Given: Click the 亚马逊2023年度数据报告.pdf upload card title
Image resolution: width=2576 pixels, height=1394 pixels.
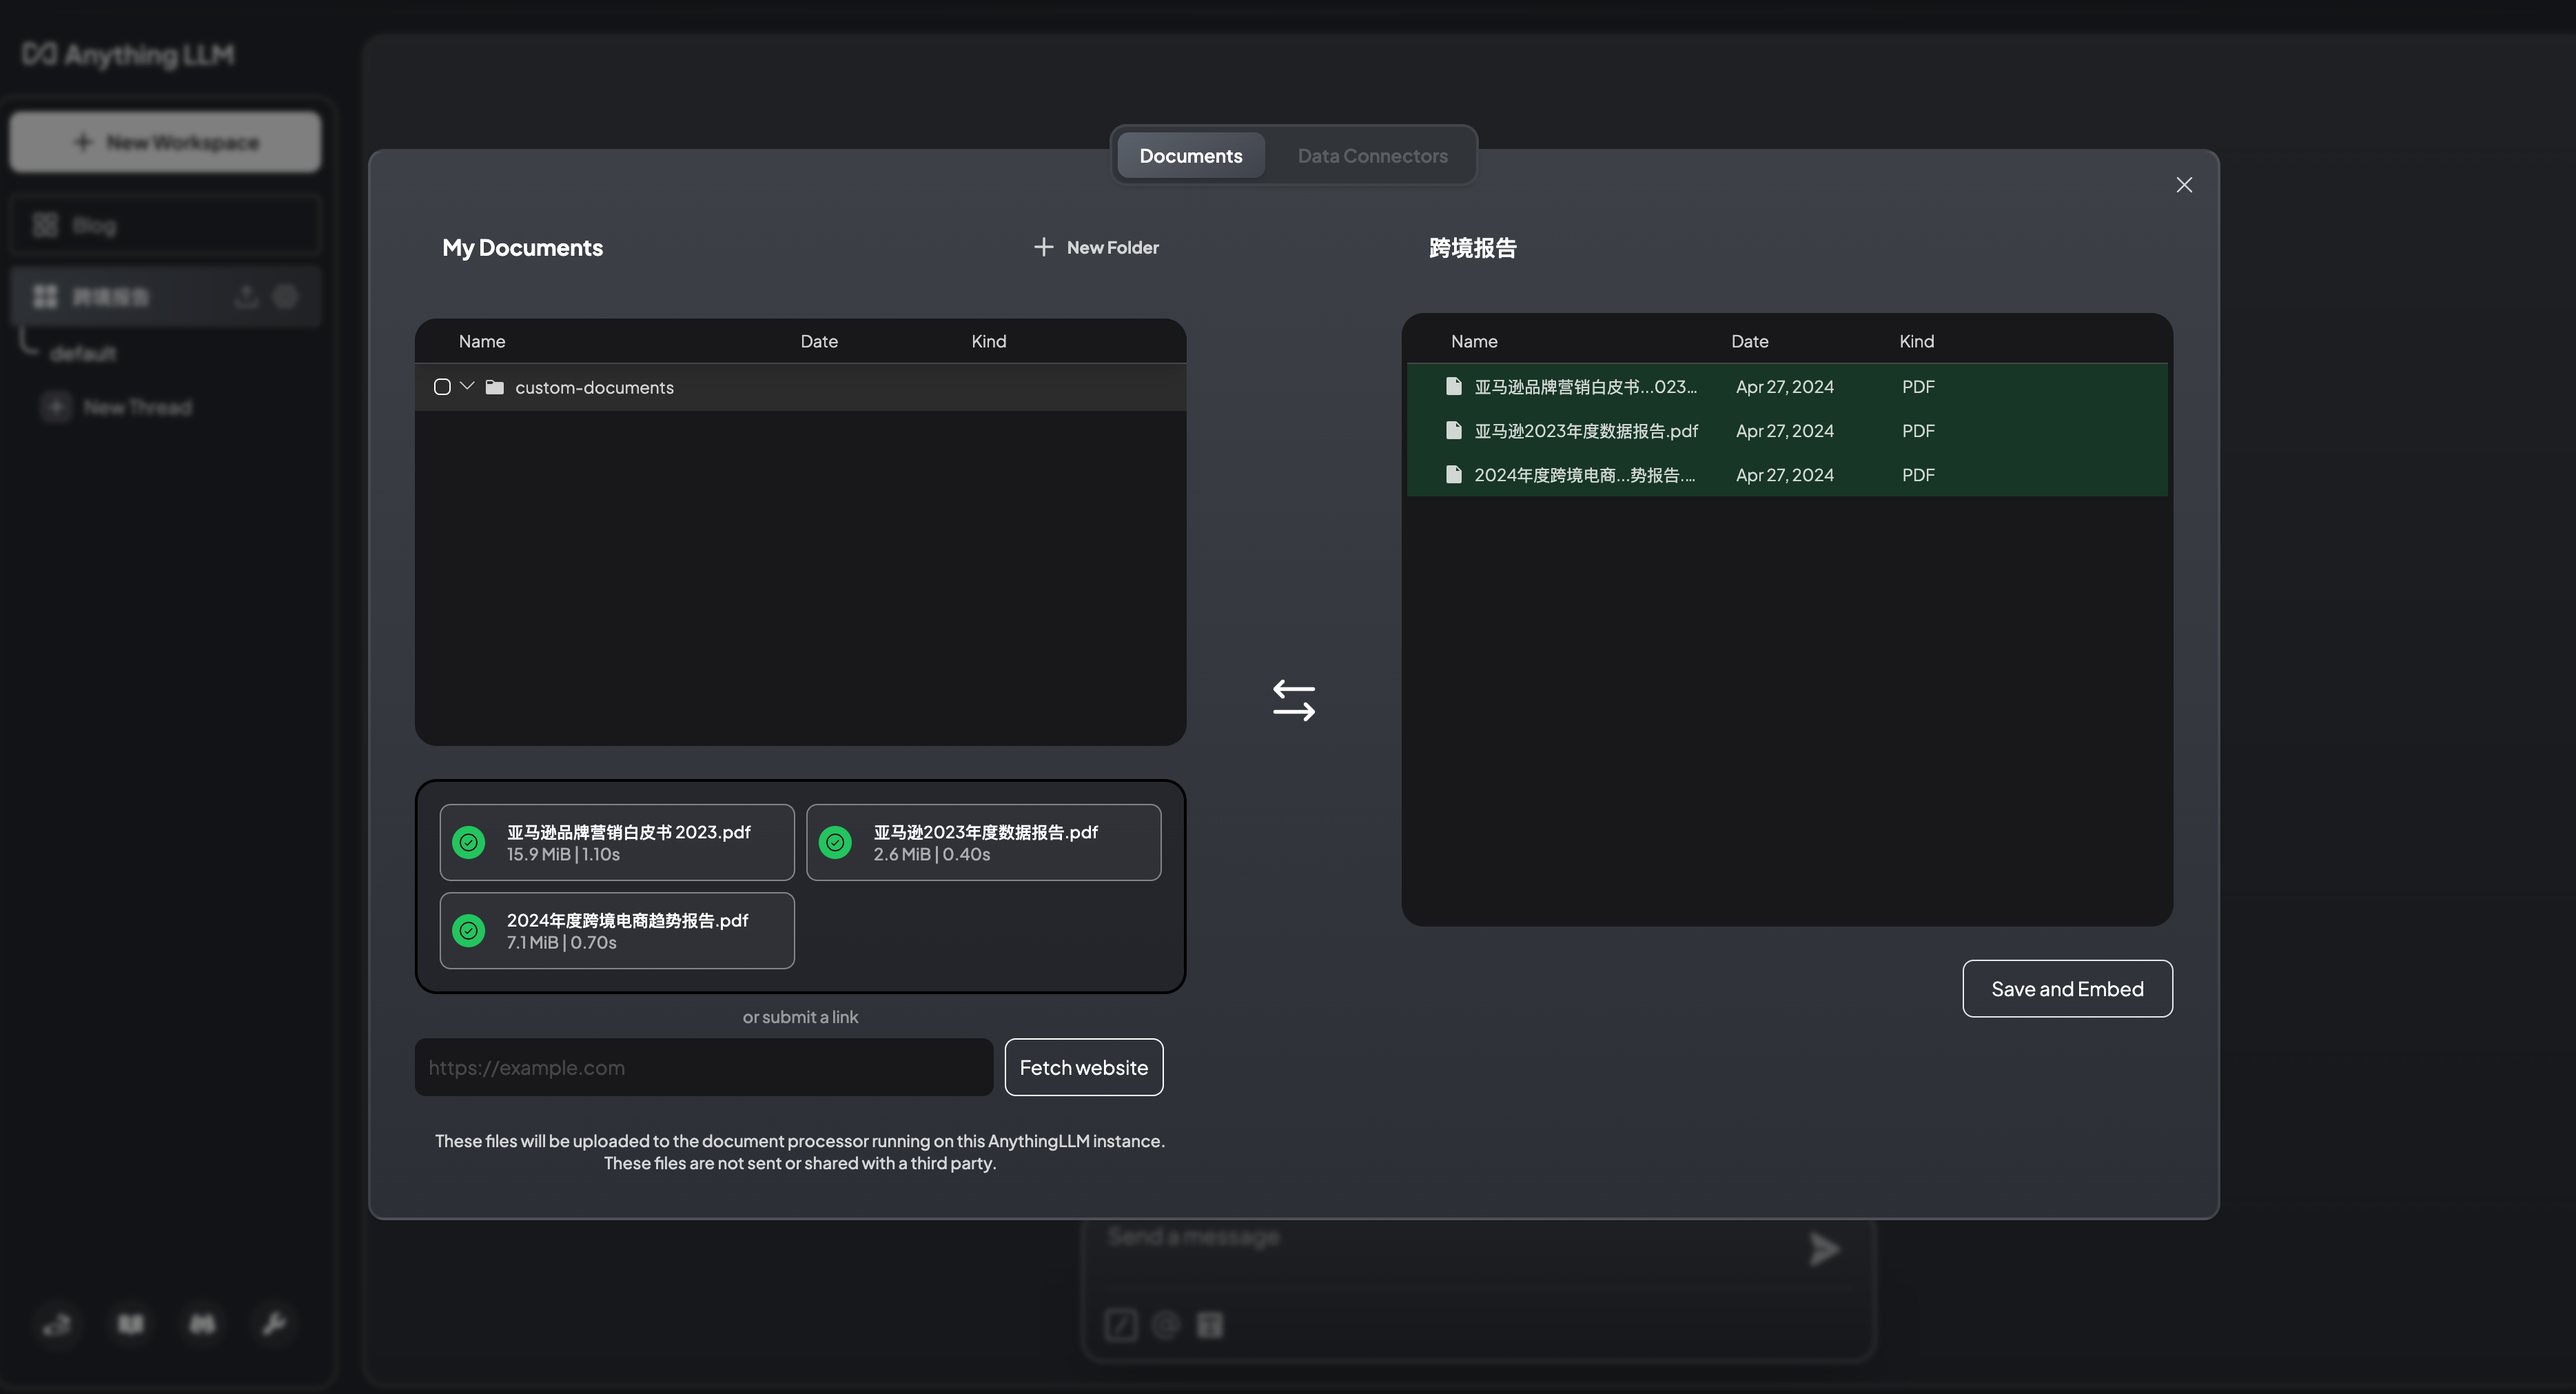Looking at the screenshot, I should 985,831.
